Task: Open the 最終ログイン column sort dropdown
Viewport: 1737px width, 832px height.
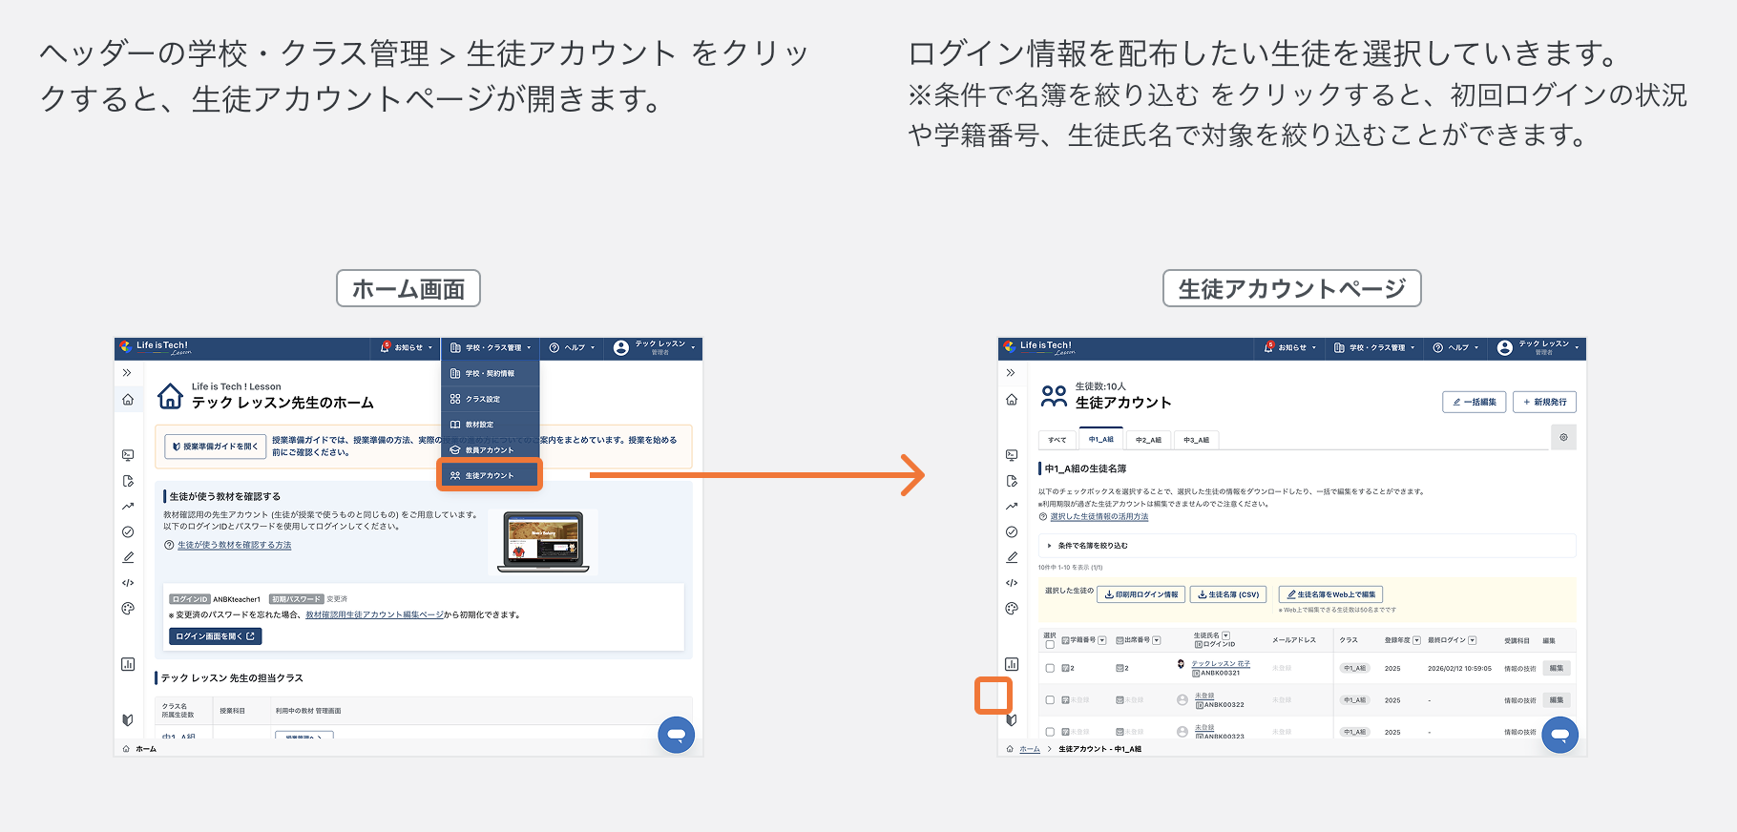Action: [x=1473, y=640]
